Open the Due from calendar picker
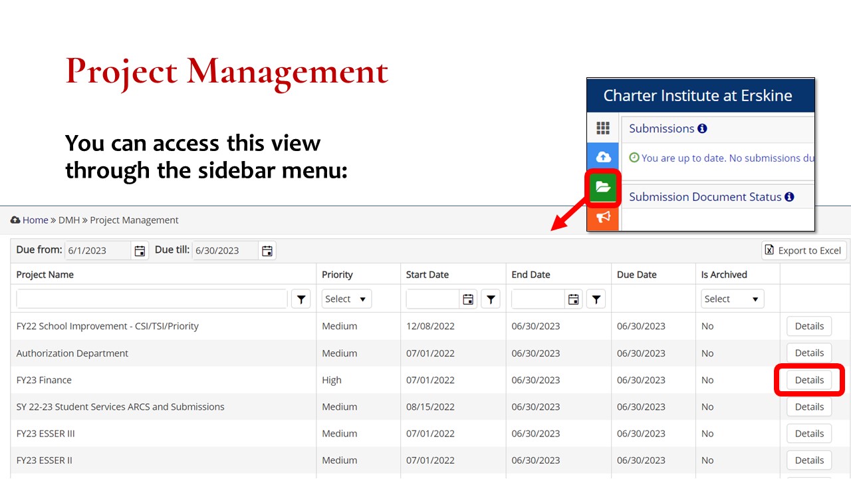This screenshot has height=479, width=851. 140,251
